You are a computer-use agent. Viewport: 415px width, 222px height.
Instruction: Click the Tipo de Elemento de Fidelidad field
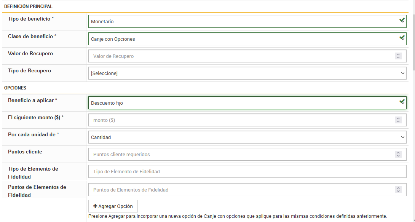pyautogui.click(x=247, y=171)
